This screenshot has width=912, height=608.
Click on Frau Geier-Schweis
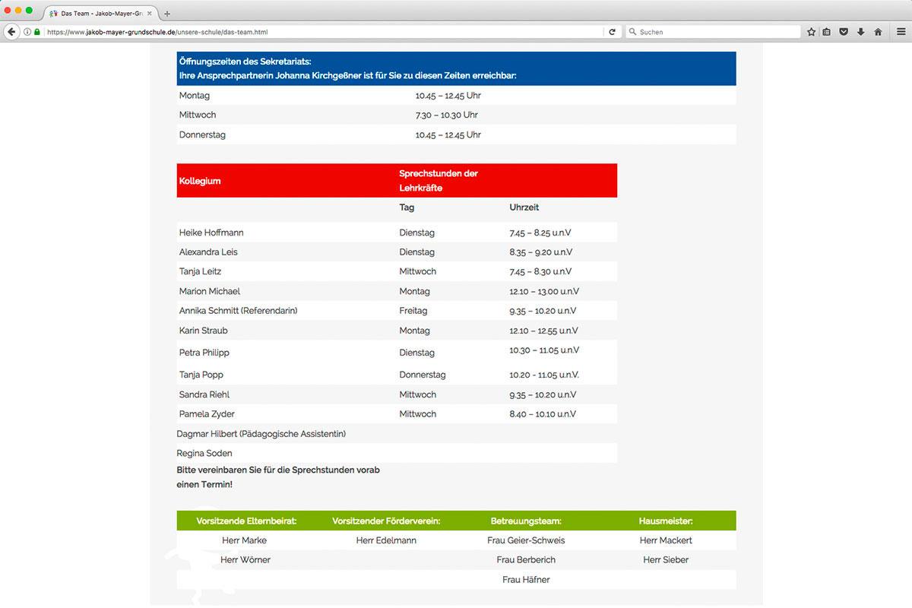526,540
